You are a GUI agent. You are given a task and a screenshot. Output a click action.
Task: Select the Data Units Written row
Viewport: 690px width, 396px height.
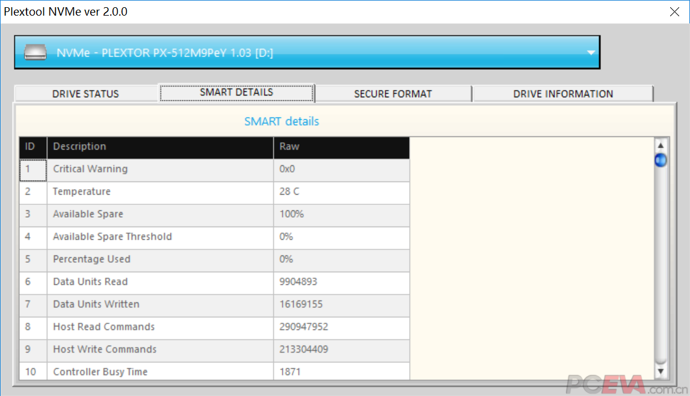(214, 305)
